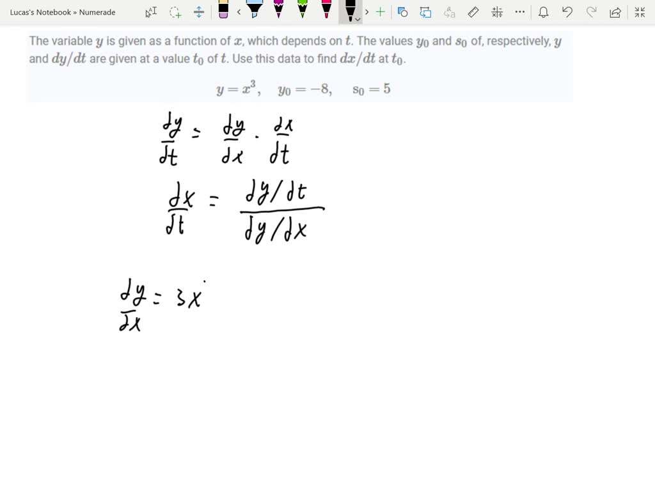Select the Shapes tool

pyautogui.click(x=402, y=12)
